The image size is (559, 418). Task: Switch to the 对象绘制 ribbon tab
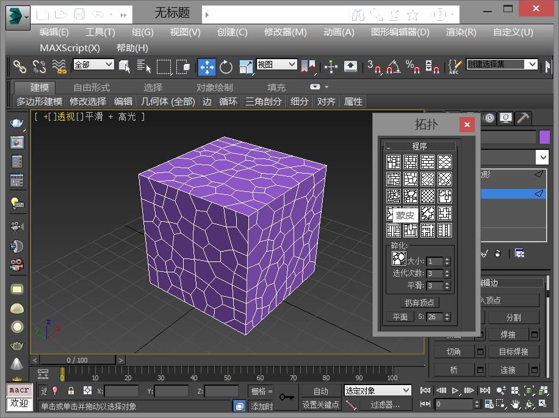(x=214, y=87)
